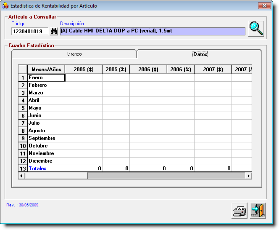Image resolution: width=279 pixels, height=230 pixels.
Task: Select the Diciembre row cell
Action: click(x=46, y=161)
